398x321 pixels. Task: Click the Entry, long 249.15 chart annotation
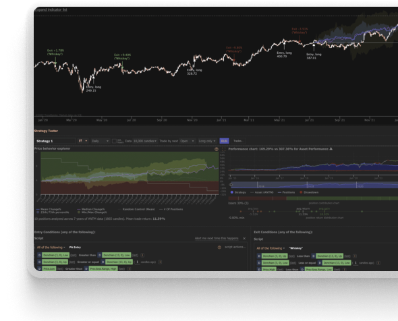(x=93, y=88)
